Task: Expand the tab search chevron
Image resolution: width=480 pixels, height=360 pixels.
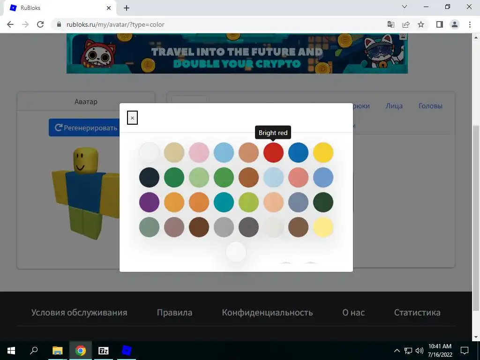Action: [x=405, y=7]
